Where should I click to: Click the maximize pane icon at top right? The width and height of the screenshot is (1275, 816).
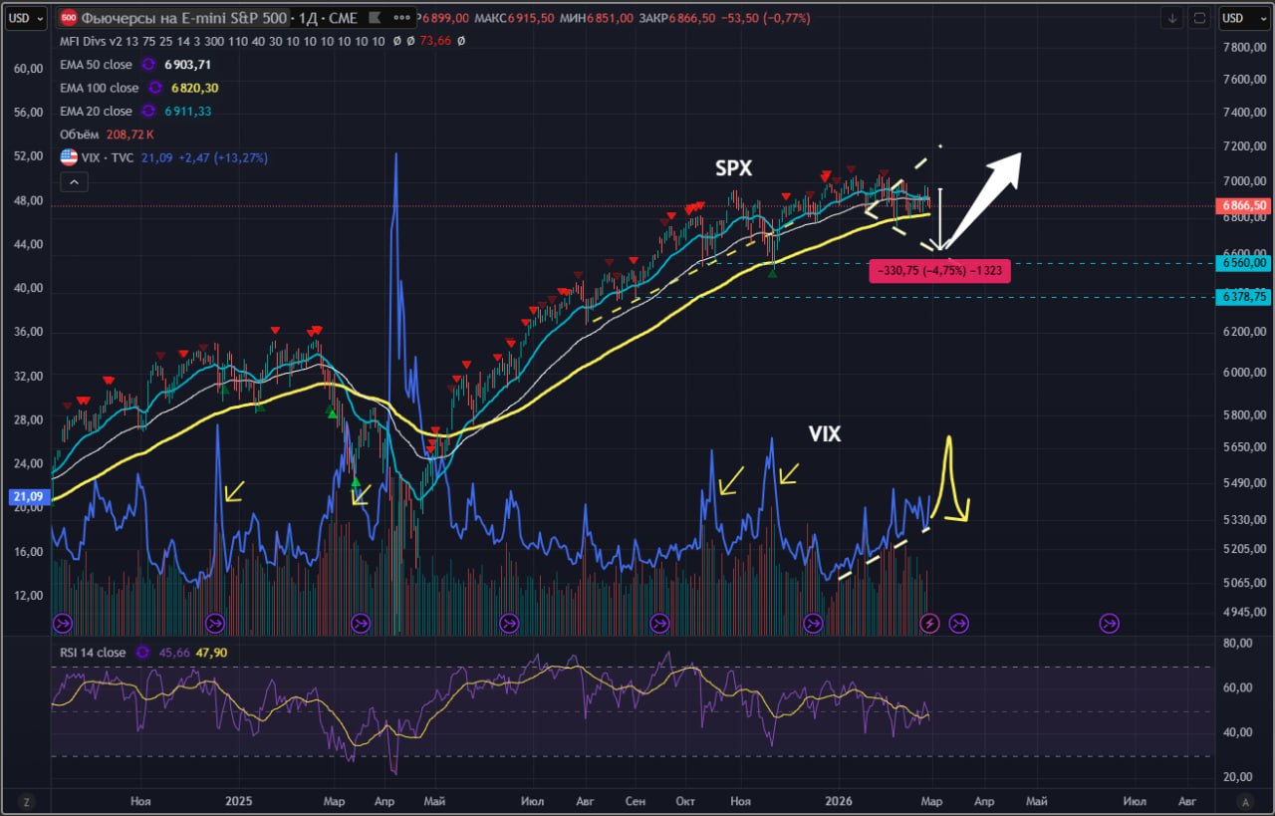click(x=1199, y=18)
